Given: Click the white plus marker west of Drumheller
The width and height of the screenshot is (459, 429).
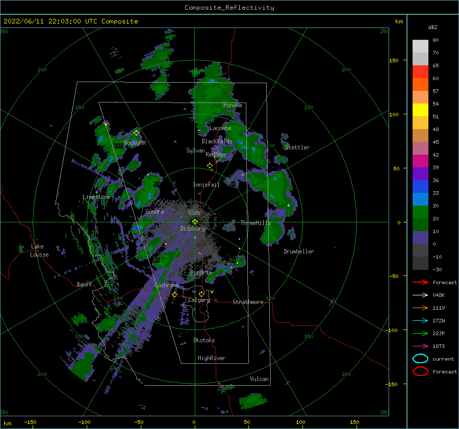Looking at the screenshot, I should click(x=288, y=205).
